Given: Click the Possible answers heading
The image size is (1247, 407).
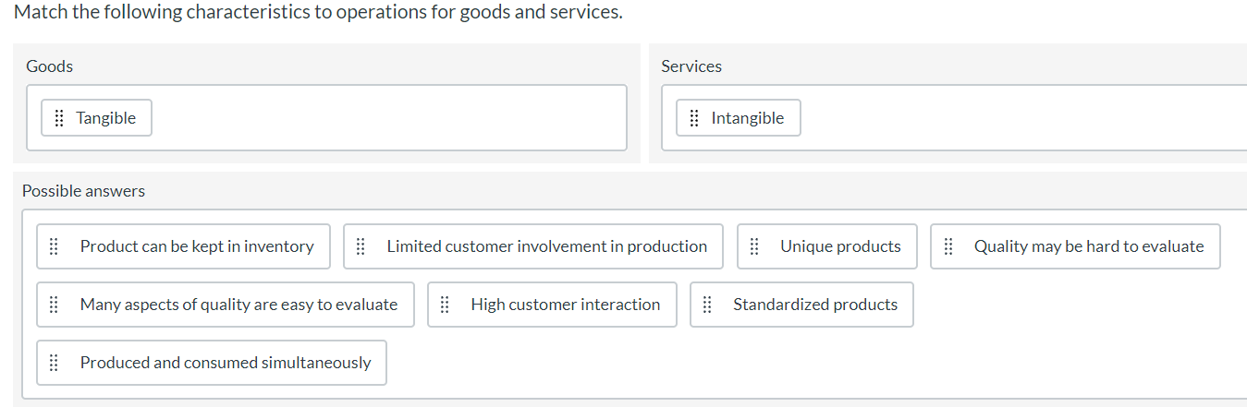Looking at the screenshot, I should coord(83,191).
